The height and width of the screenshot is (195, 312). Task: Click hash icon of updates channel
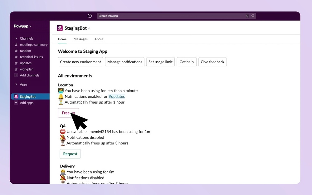point(16,63)
